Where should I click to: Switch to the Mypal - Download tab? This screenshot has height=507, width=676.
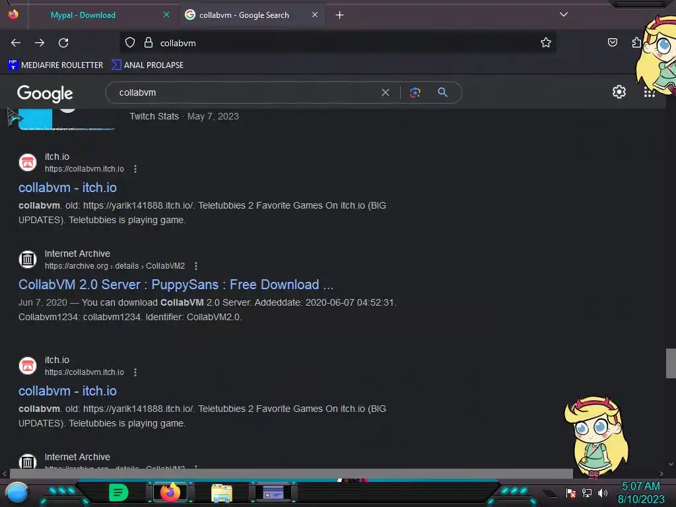83,15
